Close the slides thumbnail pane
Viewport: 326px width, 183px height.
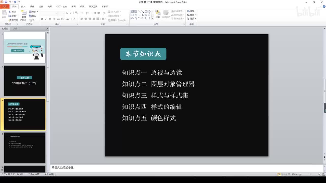[47, 29]
